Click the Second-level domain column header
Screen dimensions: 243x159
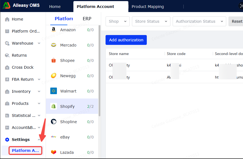point(229,54)
